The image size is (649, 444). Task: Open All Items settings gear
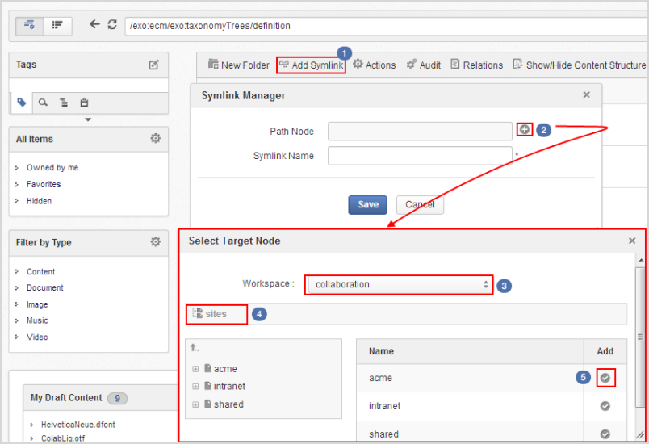156,138
